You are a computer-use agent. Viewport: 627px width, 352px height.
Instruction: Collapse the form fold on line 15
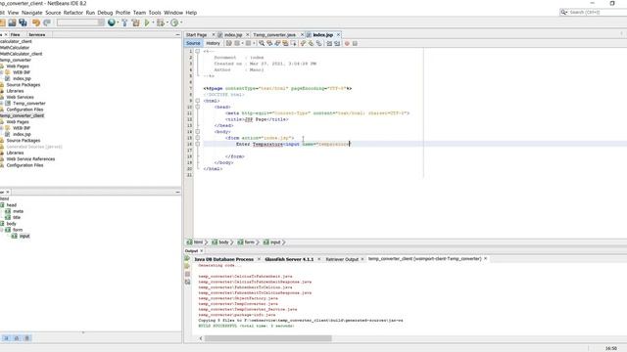tap(198, 138)
